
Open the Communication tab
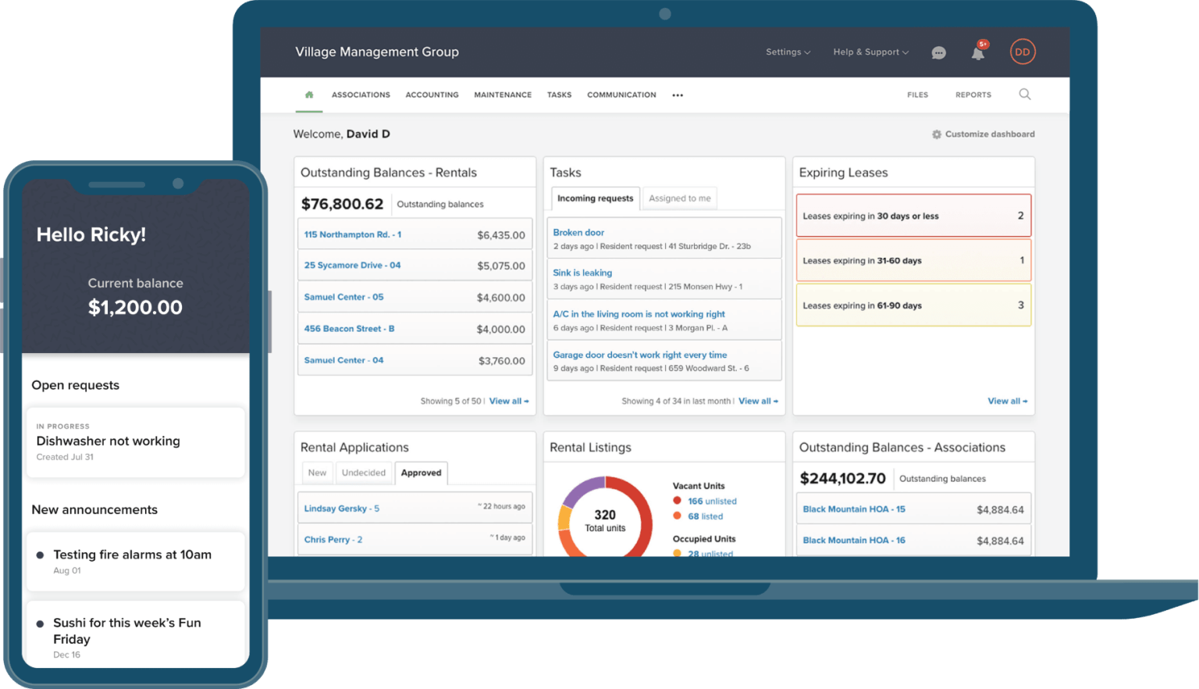click(x=621, y=95)
